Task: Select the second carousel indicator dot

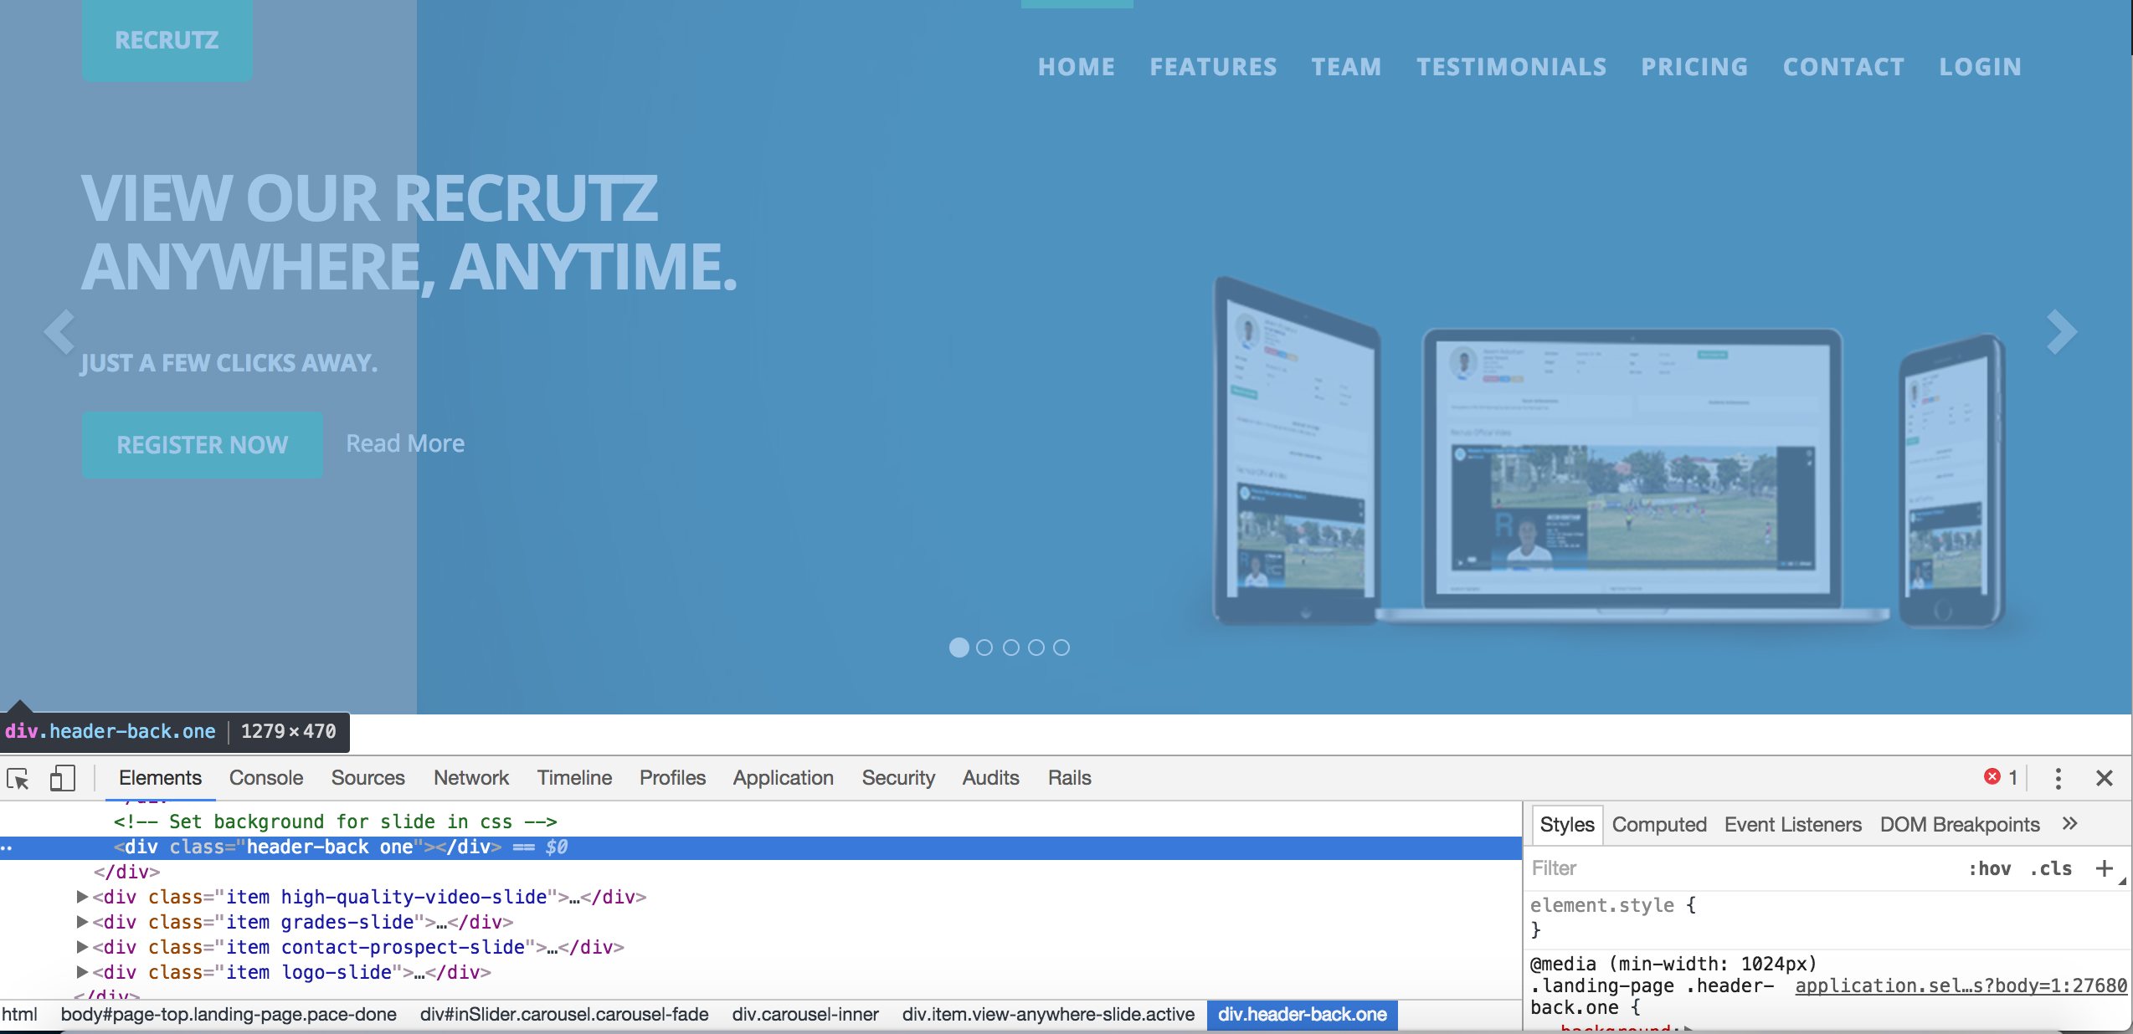Action: [x=984, y=648]
